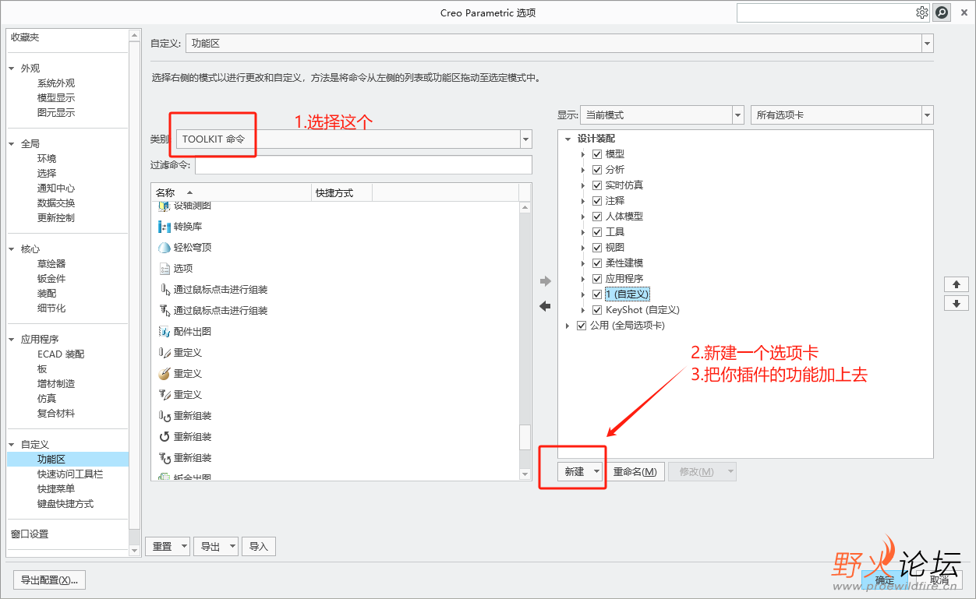This screenshot has width=976, height=599.
Task: Move selected tab down with arrow button
Action: 956,304
